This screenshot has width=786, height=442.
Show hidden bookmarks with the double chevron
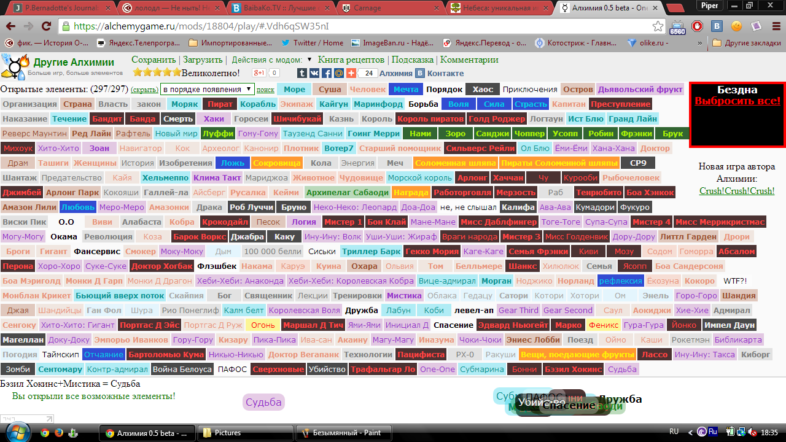(x=700, y=43)
